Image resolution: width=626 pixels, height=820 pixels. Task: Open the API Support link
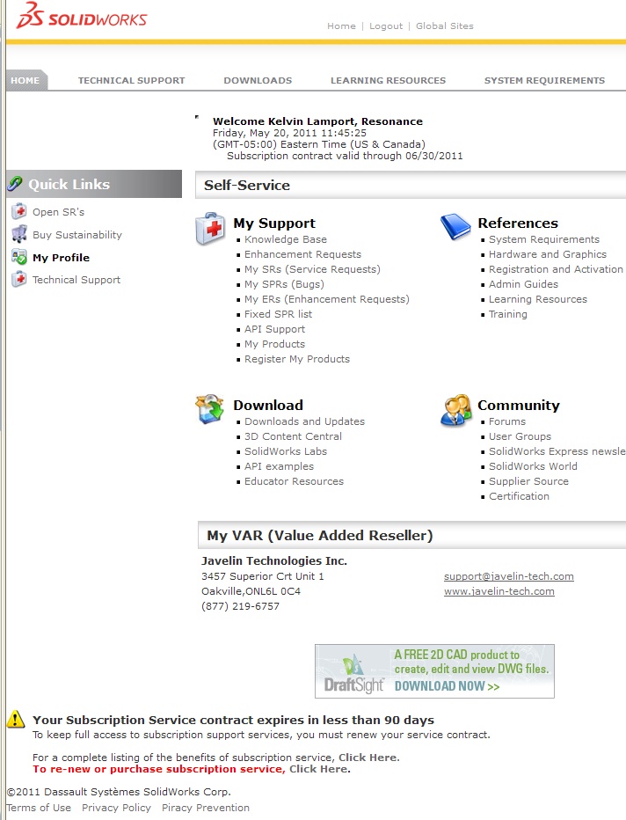click(x=274, y=329)
